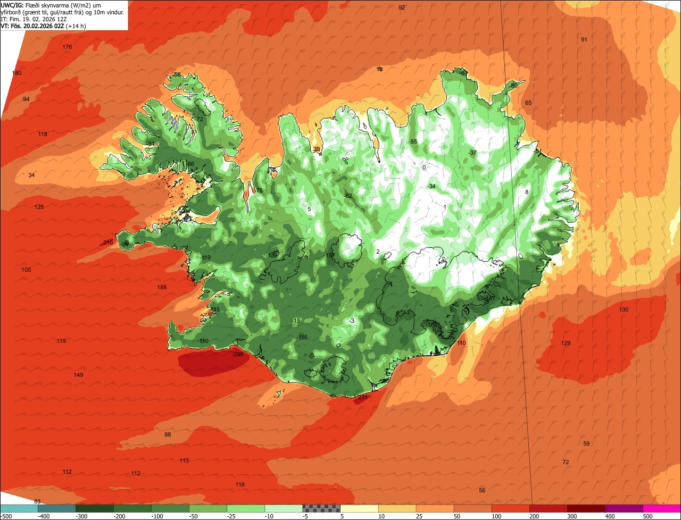The image size is (681, 520).
Task: Click the '-86' value in the Westfjords
Action: coord(190,164)
